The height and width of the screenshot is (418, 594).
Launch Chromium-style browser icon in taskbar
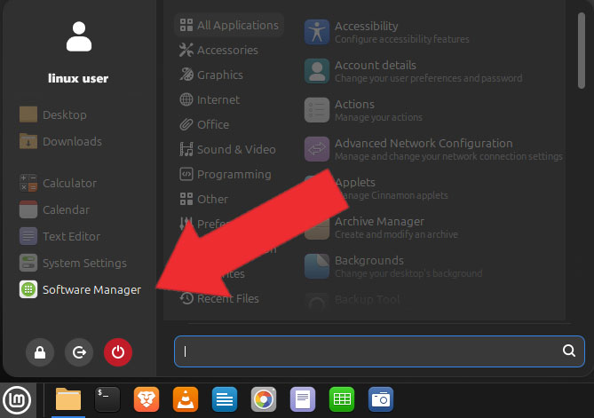(264, 399)
